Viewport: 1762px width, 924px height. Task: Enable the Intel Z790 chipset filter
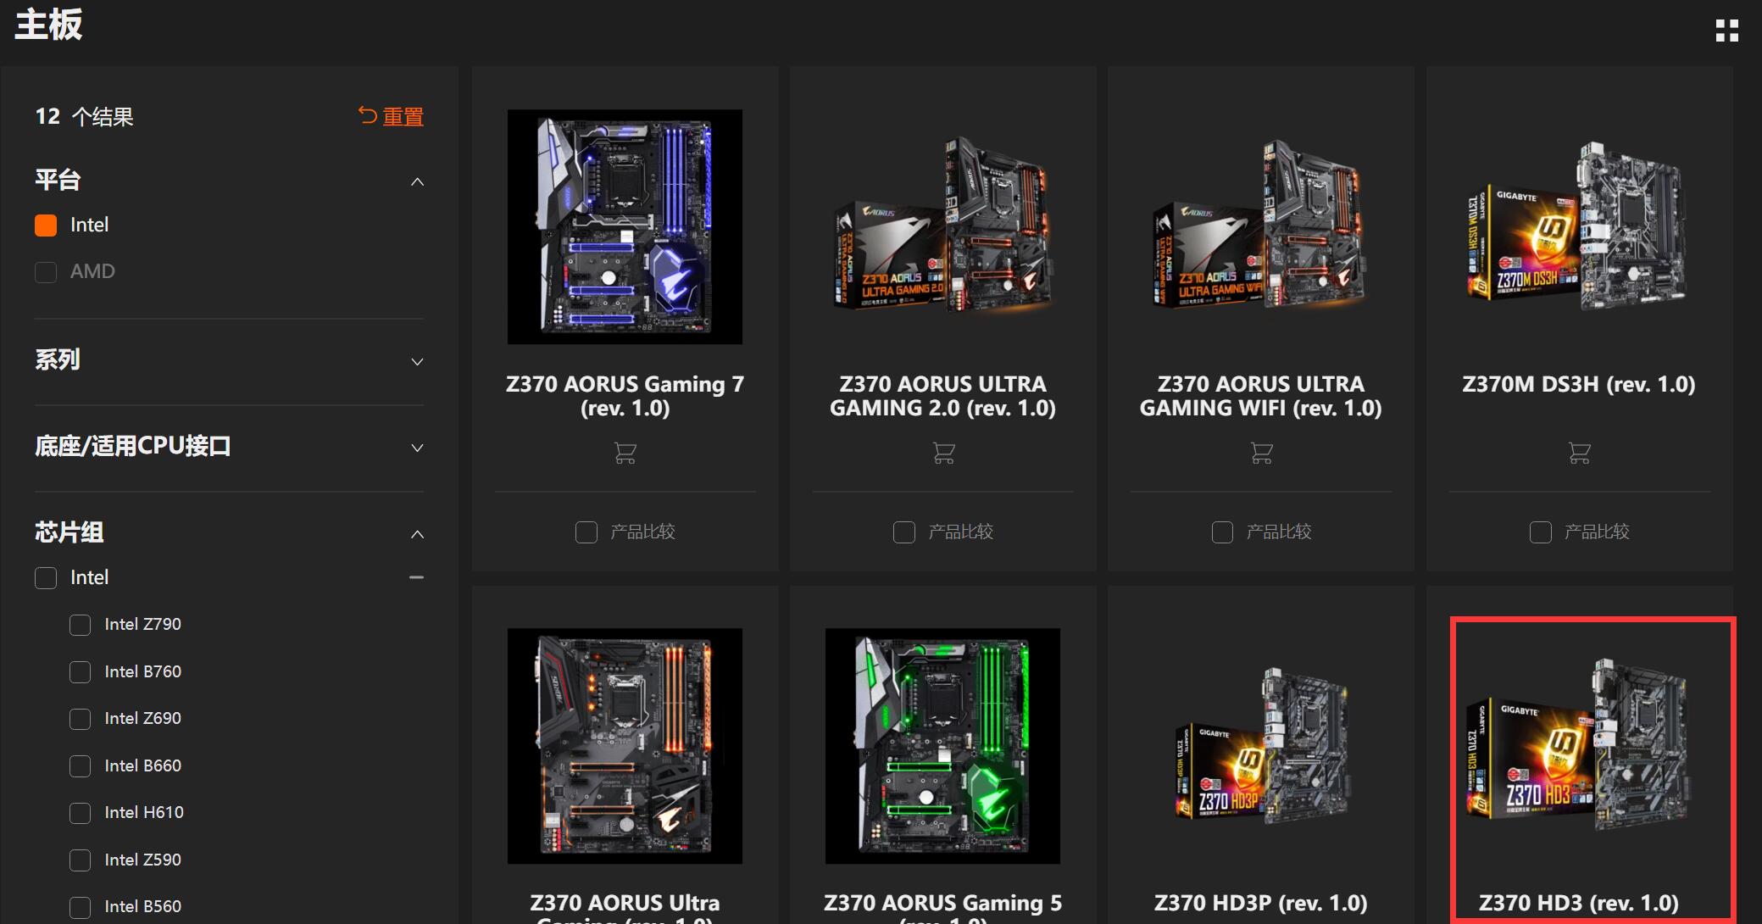[x=80, y=625]
